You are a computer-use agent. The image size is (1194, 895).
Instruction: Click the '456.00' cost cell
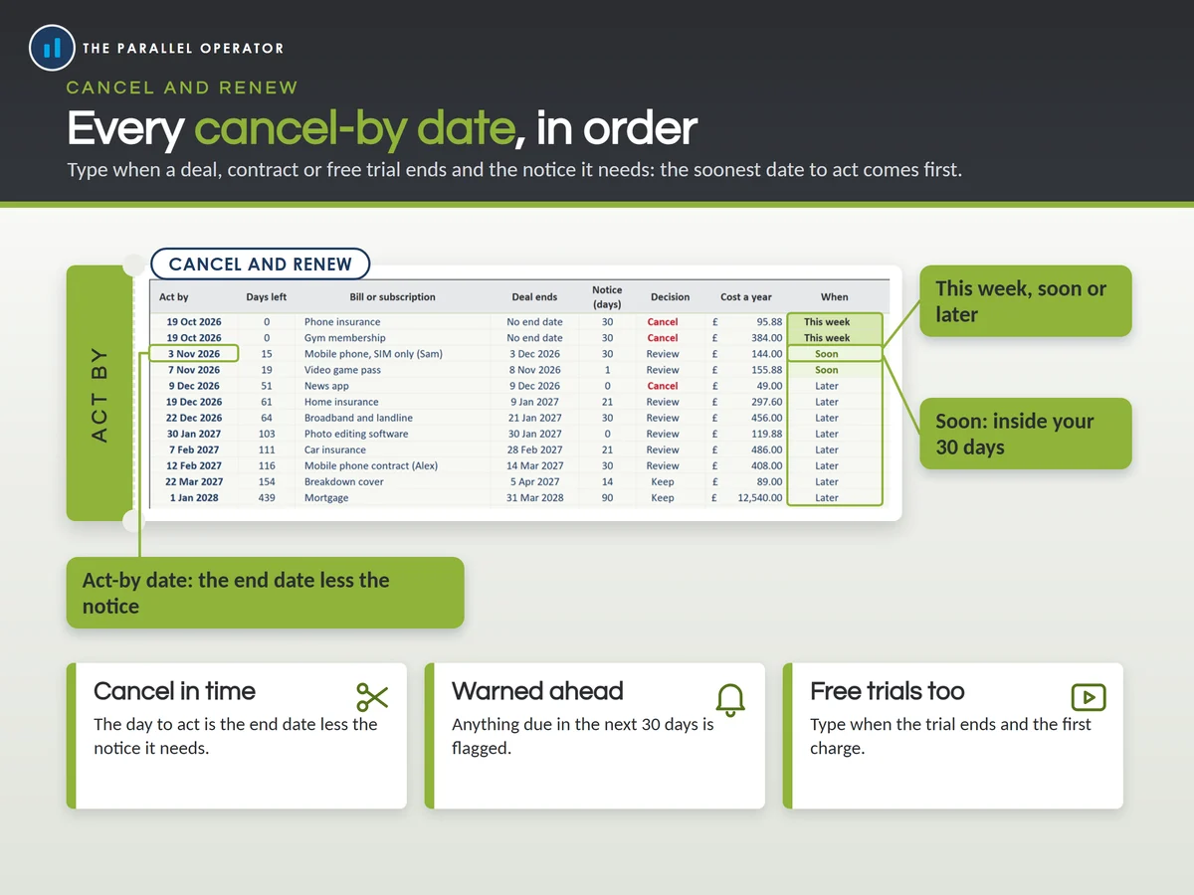766,418
